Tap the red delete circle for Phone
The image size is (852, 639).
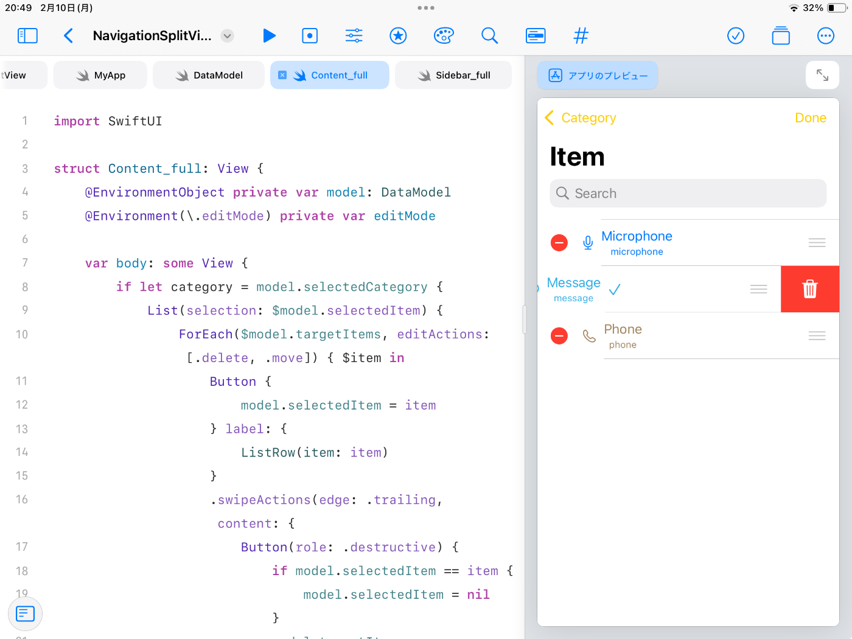click(x=559, y=336)
